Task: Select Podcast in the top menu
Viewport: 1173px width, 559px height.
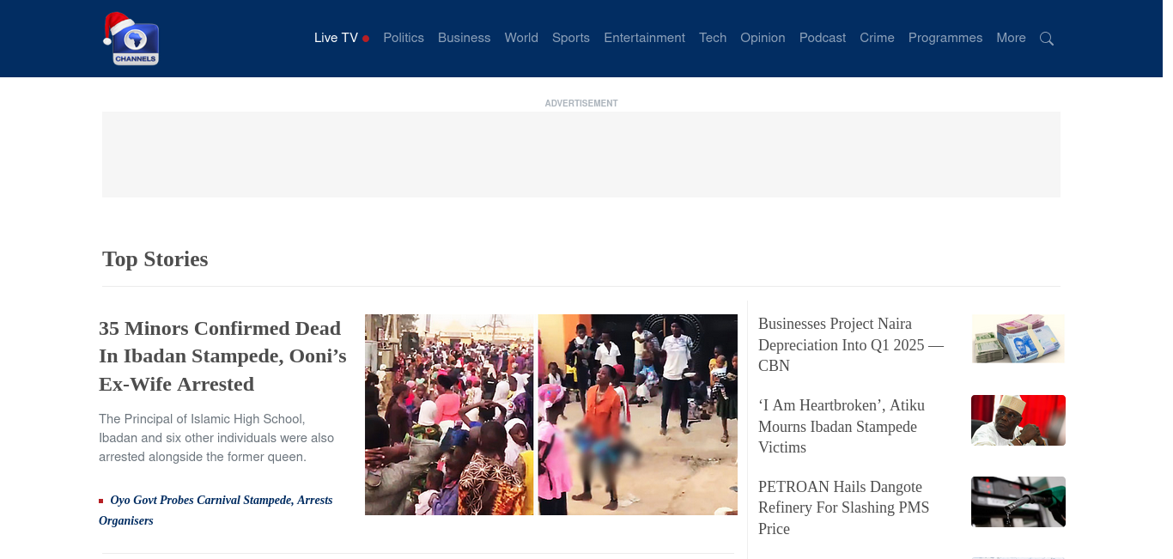Action: pyautogui.click(x=823, y=38)
